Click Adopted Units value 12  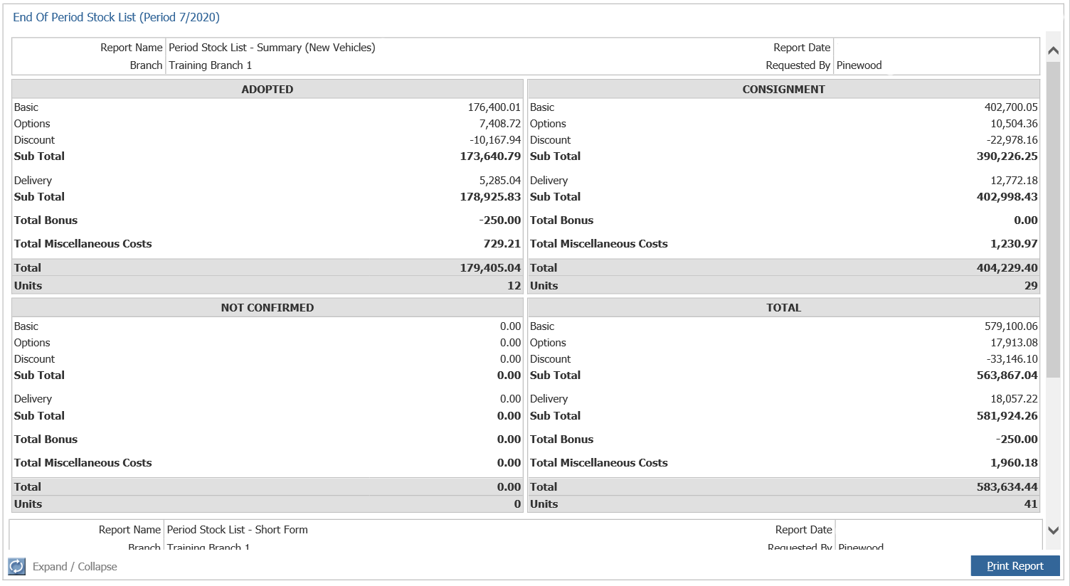click(x=514, y=286)
